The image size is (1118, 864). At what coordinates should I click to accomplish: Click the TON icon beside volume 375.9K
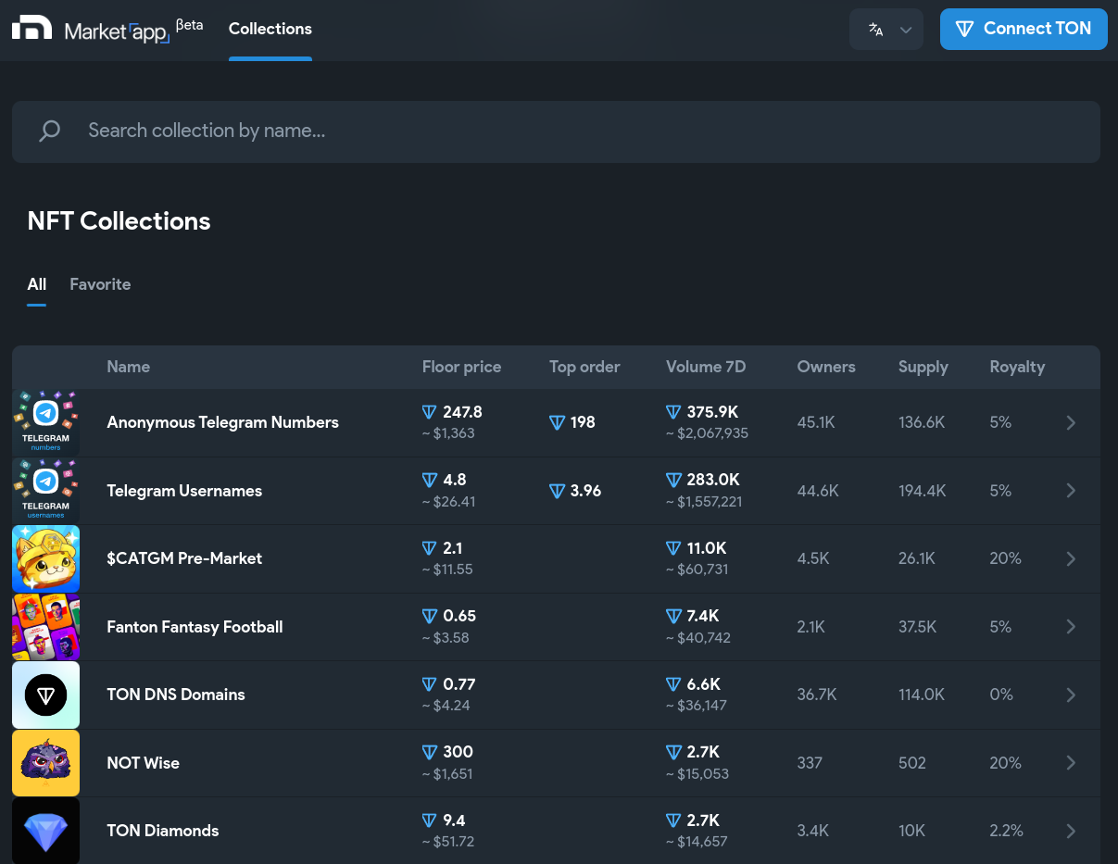point(673,412)
